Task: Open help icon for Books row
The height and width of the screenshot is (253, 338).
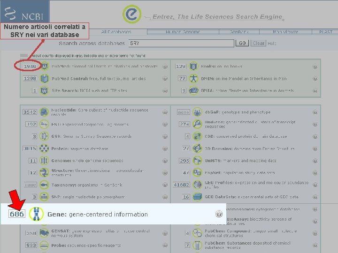Action: tap(315, 67)
